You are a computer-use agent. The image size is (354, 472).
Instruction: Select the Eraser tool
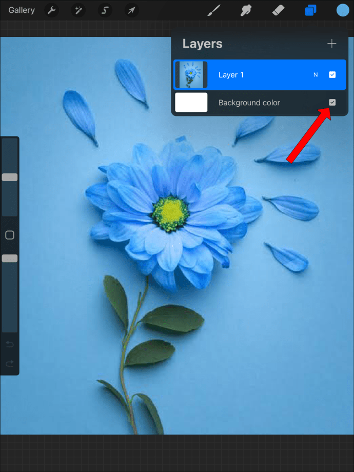pos(278,11)
